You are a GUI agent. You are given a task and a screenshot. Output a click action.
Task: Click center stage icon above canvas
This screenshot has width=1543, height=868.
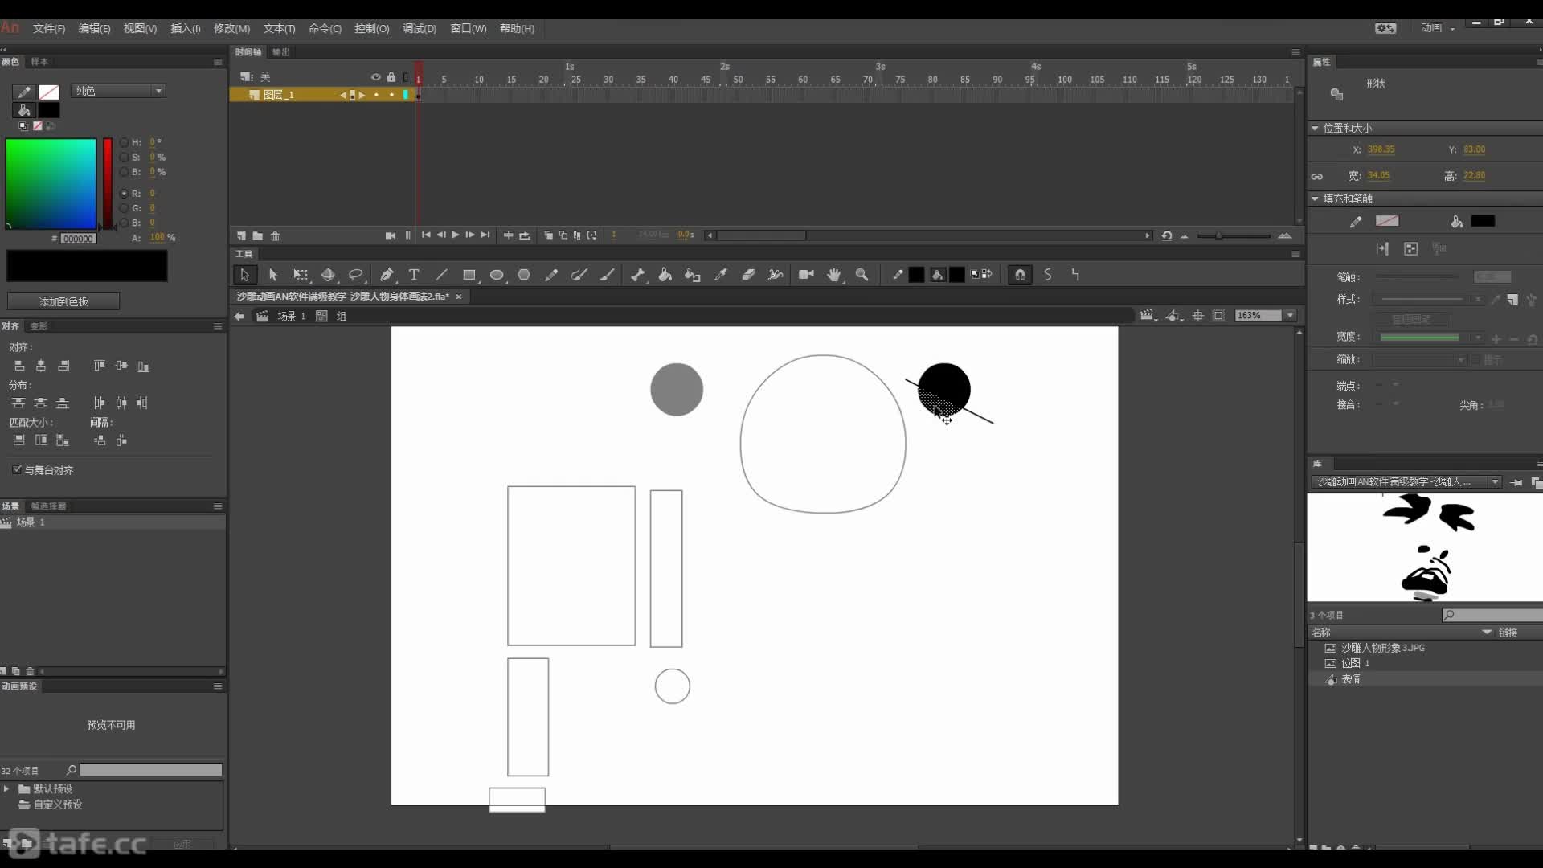point(1197,316)
